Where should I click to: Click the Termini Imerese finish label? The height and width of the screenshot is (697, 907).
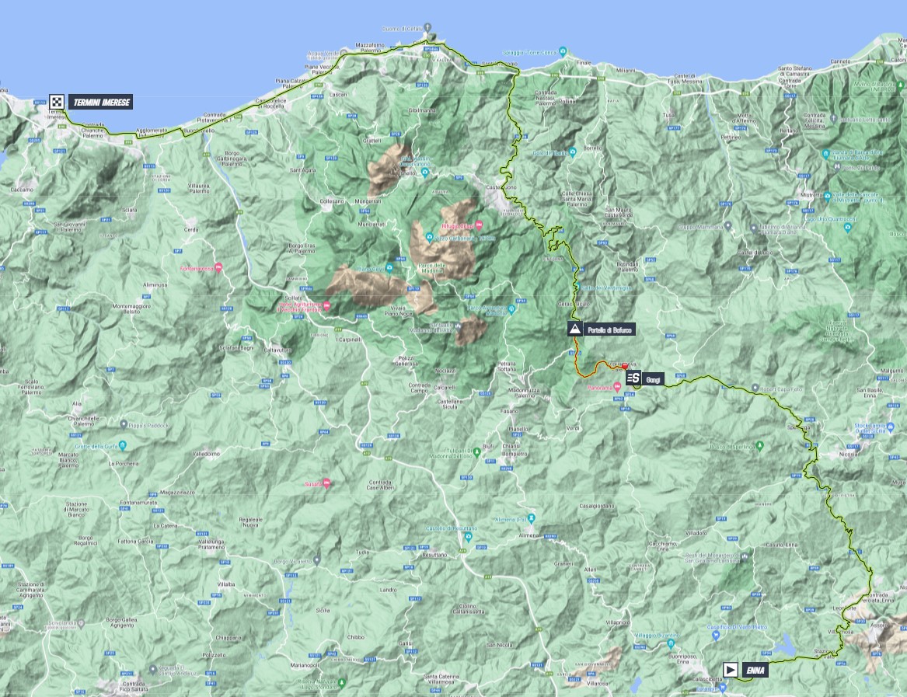pos(102,102)
